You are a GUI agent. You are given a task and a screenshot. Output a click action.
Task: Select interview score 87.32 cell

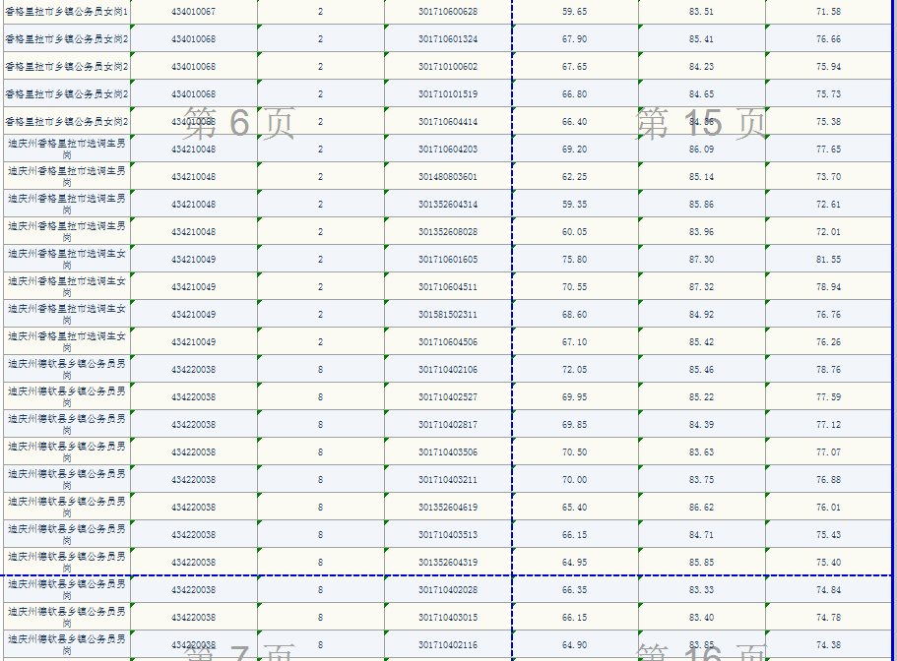point(701,287)
